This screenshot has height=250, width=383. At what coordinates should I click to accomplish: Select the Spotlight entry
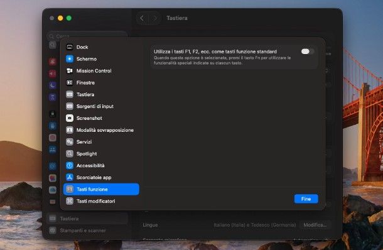click(101, 154)
